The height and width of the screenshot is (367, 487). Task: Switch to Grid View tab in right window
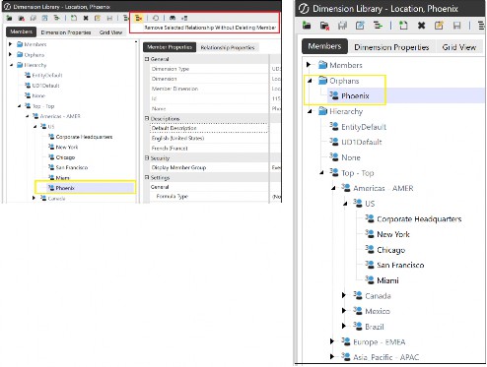coord(459,47)
